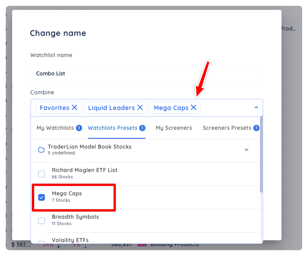308x256 pixels.
Task: Check the Breadth Symbols checkbox
Action: (41, 221)
